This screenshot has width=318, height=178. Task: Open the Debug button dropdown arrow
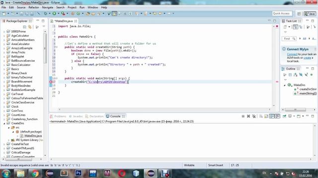pyautogui.click(x=50, y=13)
